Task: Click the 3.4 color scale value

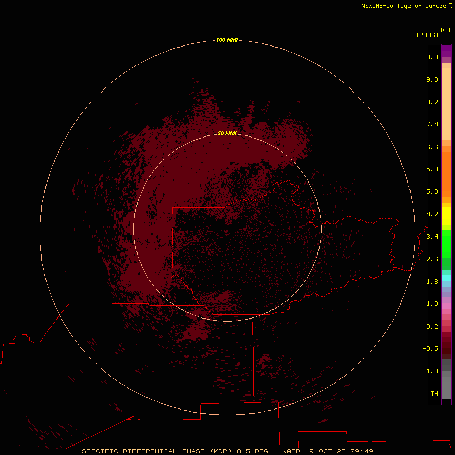Action: pyautogui.click(x=432, y=237)
